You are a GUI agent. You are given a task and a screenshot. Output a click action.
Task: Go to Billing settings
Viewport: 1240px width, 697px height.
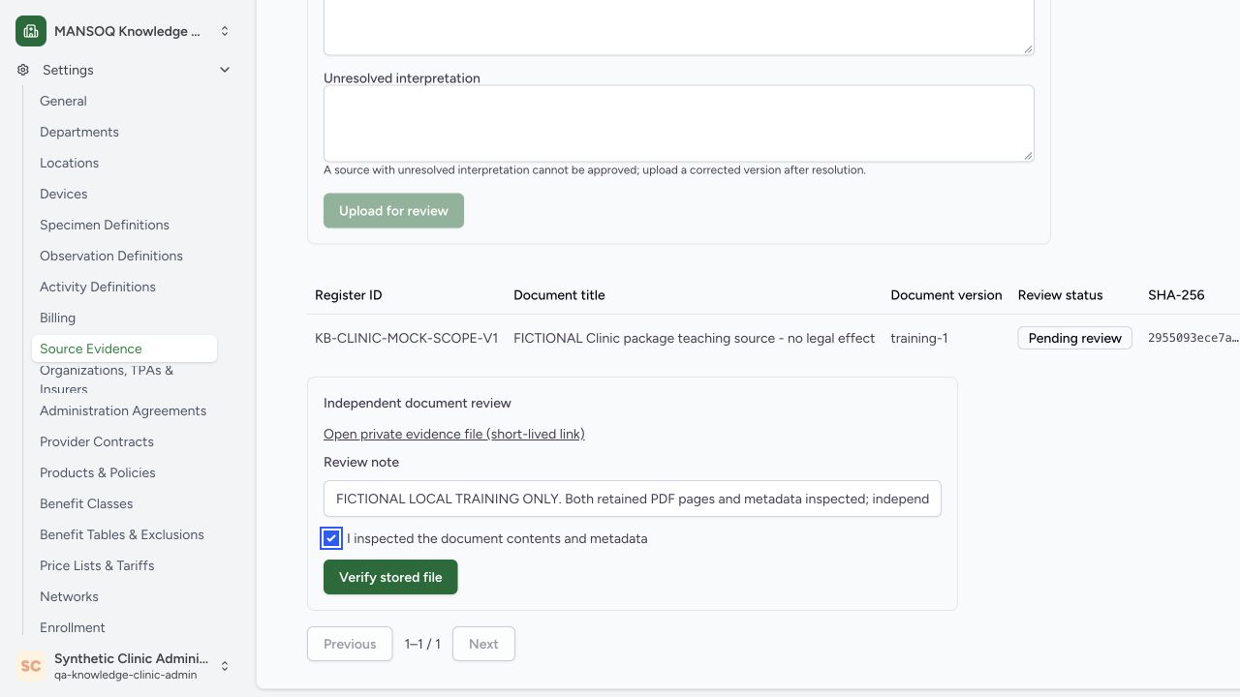point(57,318)
